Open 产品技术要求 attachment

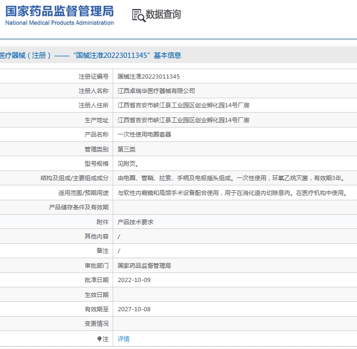coord(135,222)
